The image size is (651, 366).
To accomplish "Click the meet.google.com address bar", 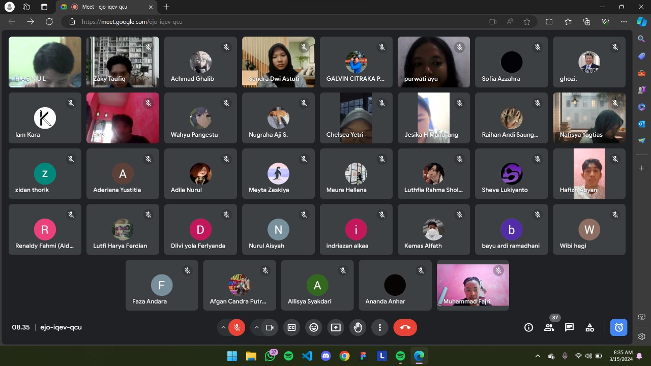I will (254, 22).
